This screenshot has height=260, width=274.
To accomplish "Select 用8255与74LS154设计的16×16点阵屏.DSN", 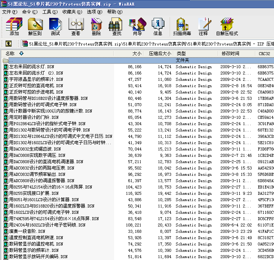I will point(51,187).
